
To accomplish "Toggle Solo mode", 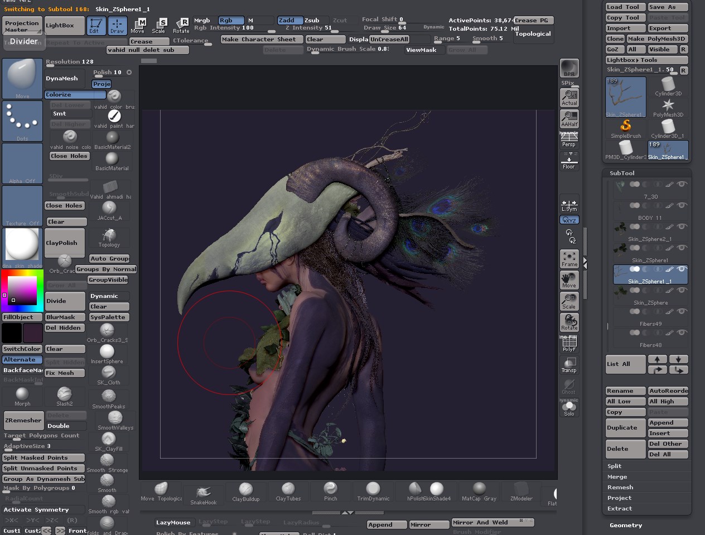I will click(569, 408).
